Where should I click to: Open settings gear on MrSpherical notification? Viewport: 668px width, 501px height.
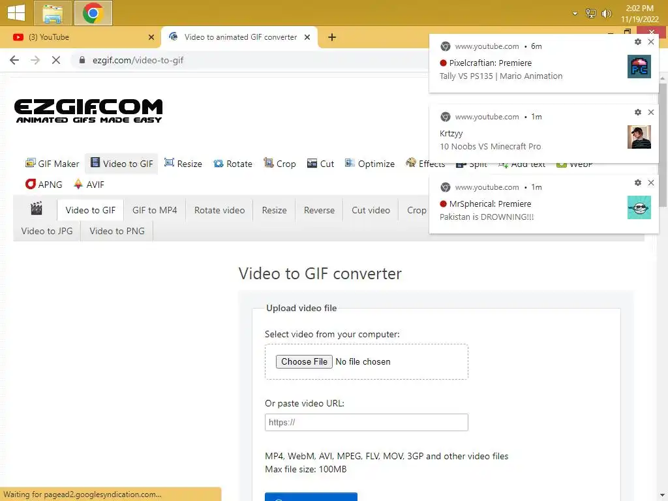638,183
